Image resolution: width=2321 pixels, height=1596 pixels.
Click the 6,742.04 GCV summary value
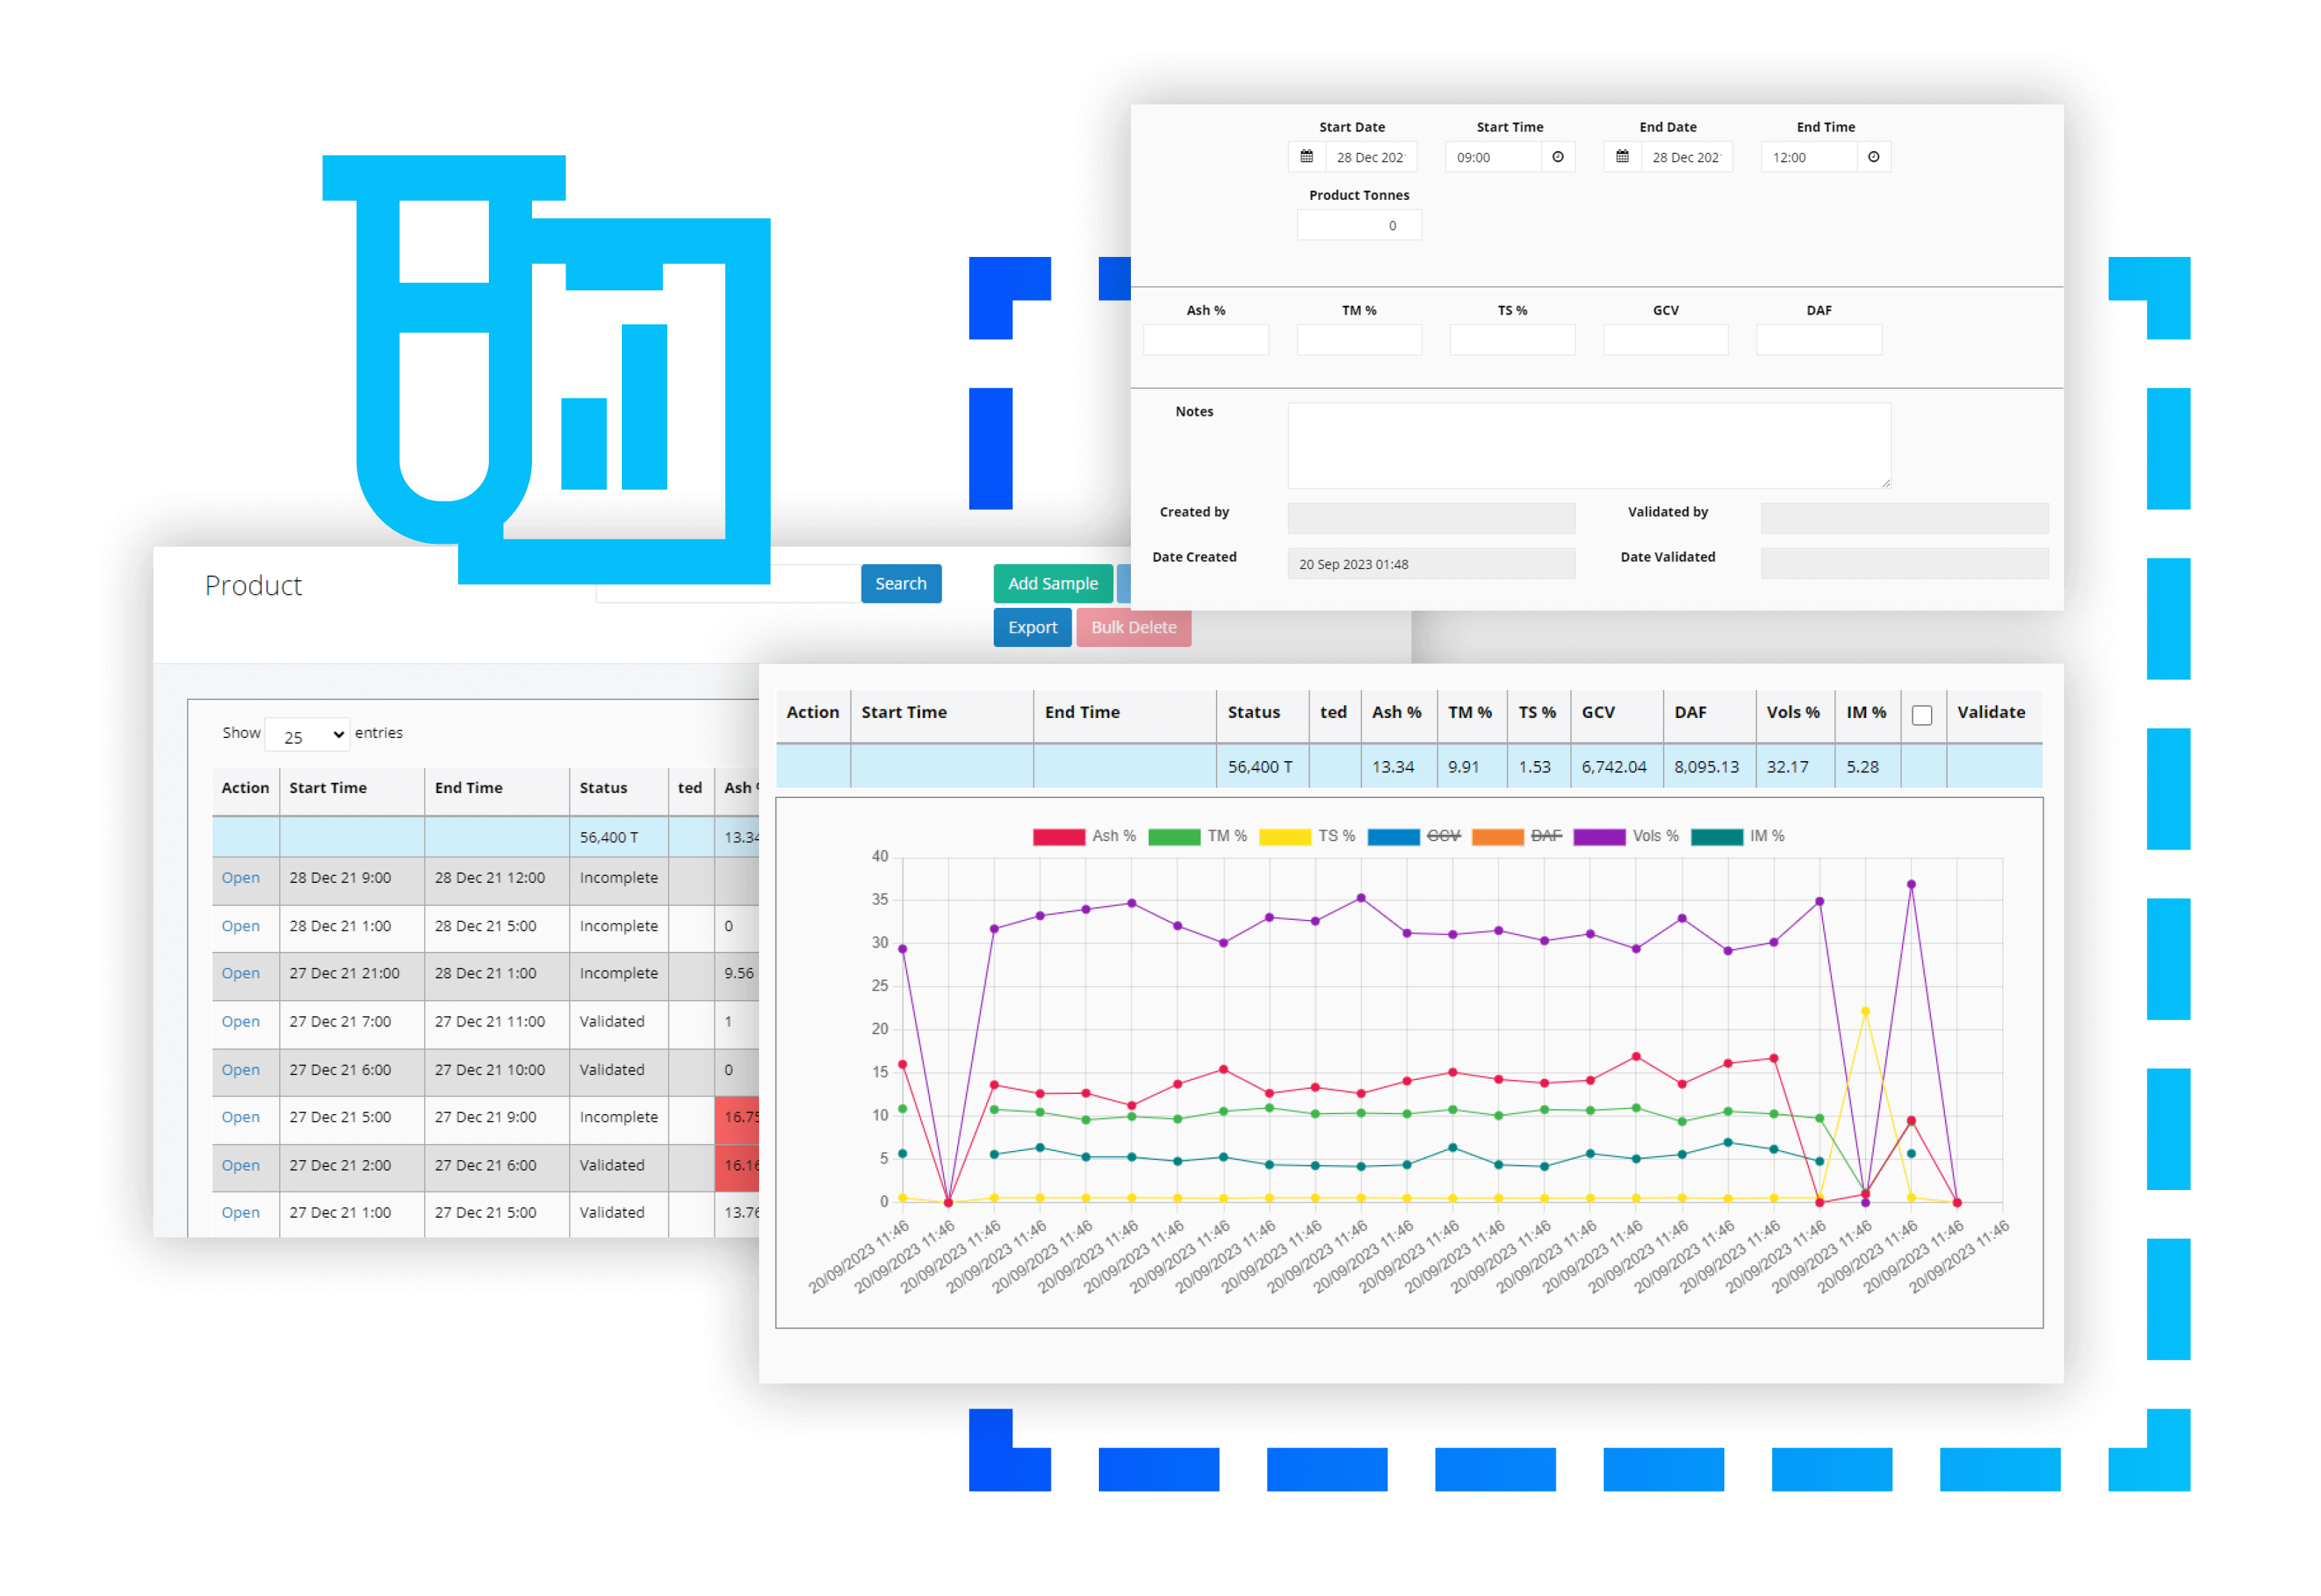[1614, 767]
